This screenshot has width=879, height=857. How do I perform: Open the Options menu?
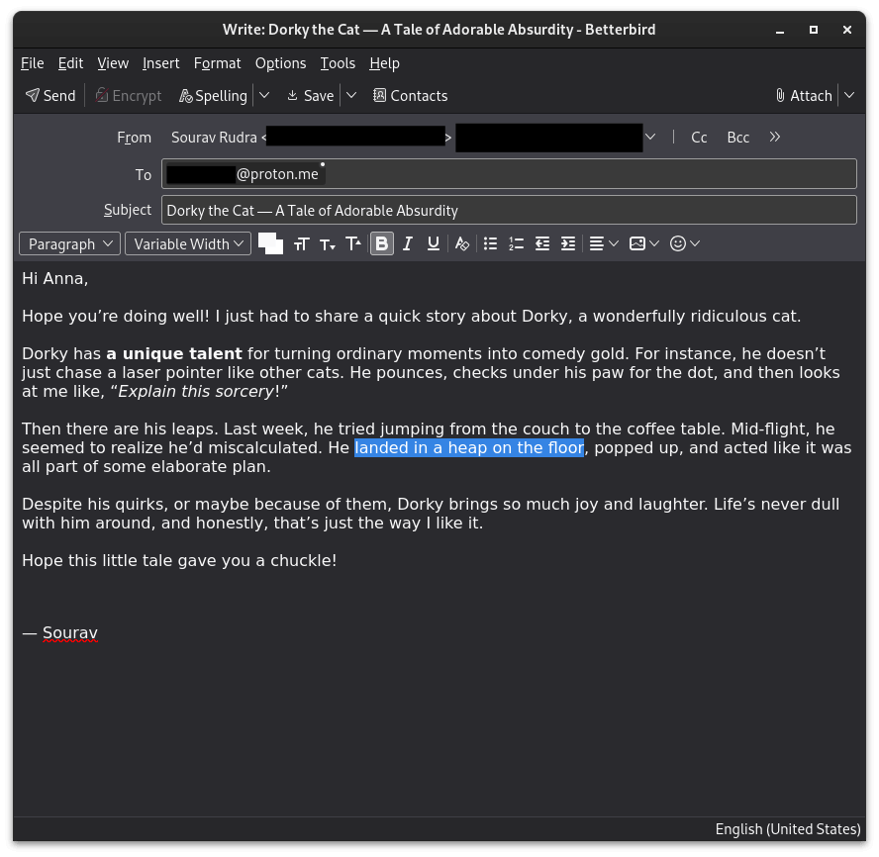click(280, 62)
